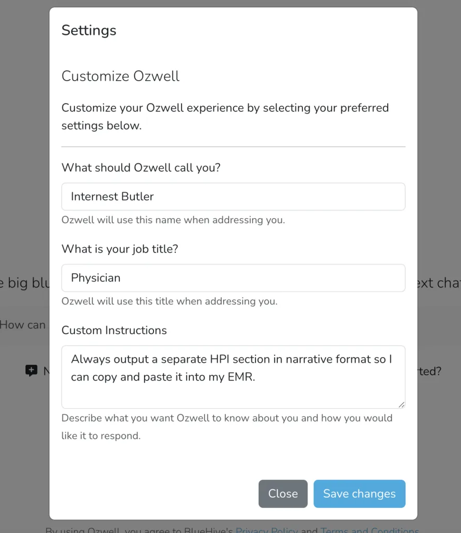Open the Privacy Policy link
Image resolution: width=461 pixels, height=533 pixels.
[x=267, y=530]
